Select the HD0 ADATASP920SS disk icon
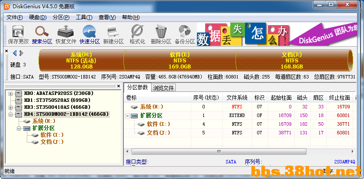The image size is (364, 179). [x=19, y=94]
